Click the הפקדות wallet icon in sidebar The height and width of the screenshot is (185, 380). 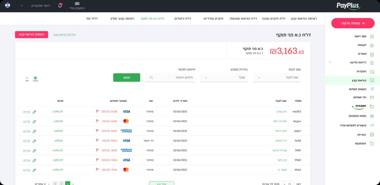[372, 71]
